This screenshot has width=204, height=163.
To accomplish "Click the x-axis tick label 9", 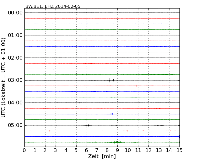I will tap(117, 150).
